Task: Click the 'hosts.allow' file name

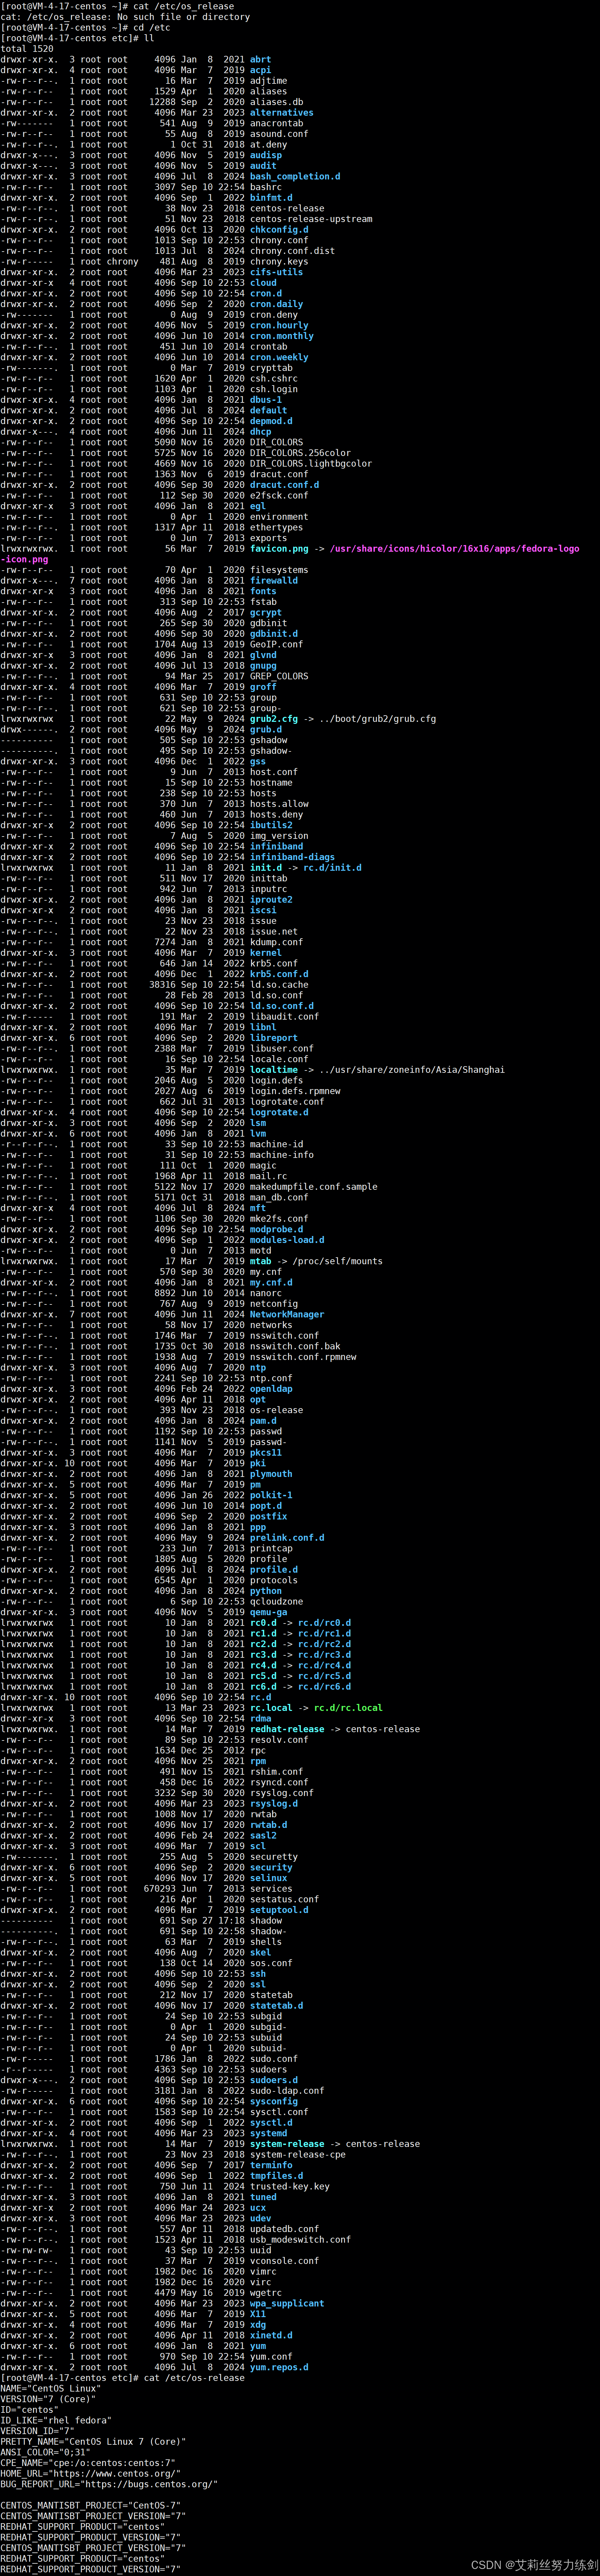Action: point(279,804)
